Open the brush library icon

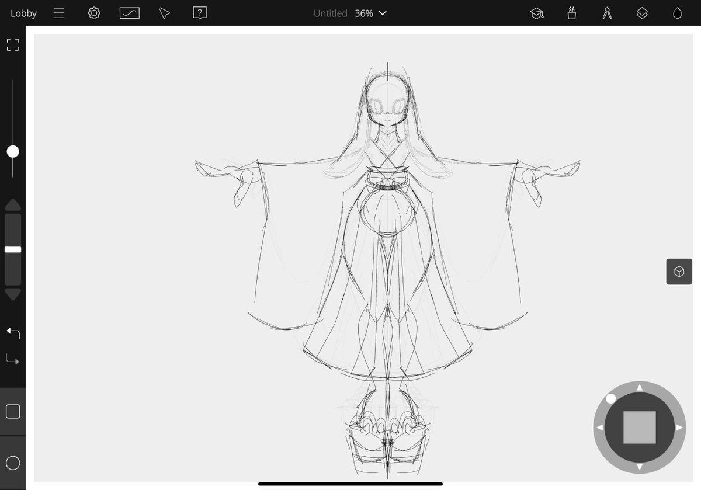coord(572,13)
